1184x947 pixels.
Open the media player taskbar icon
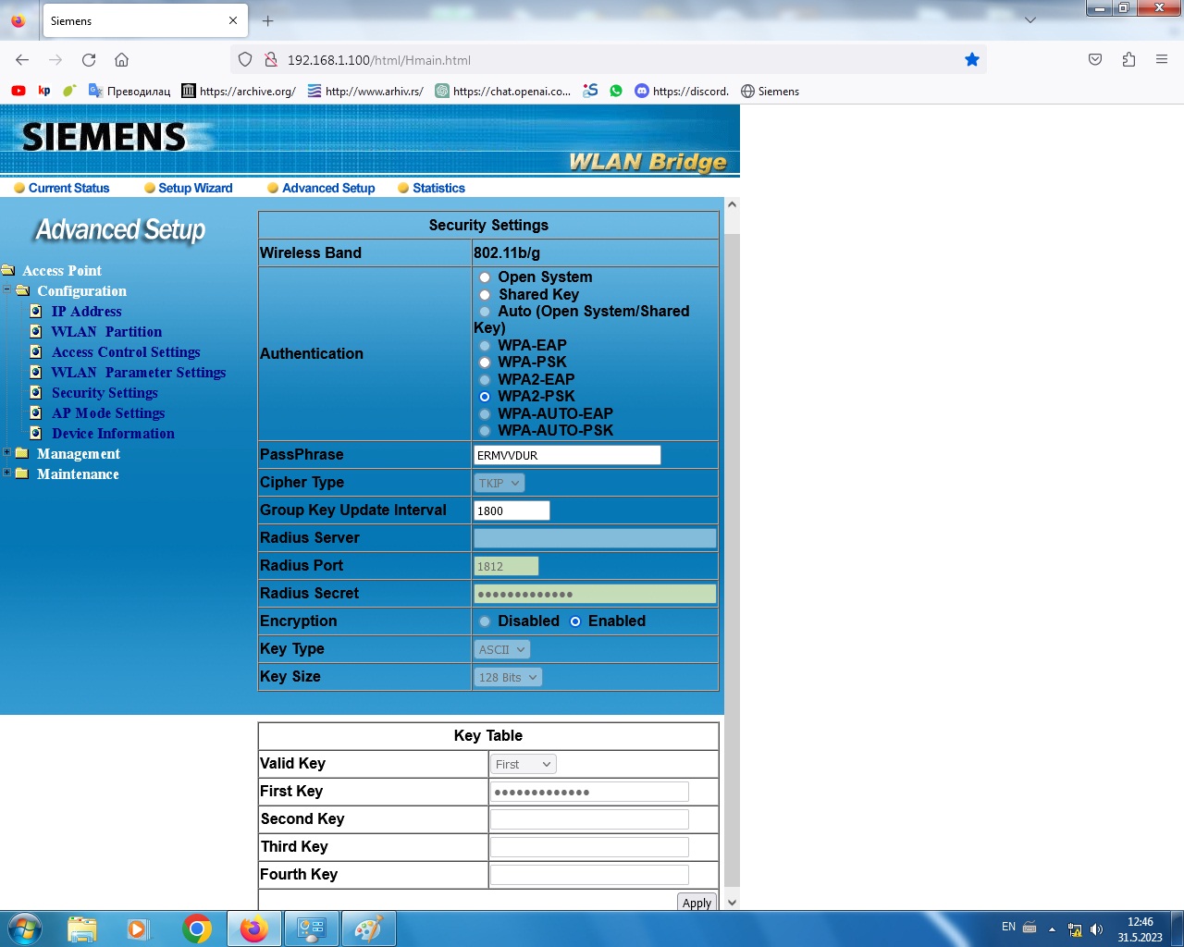point(139,929)
